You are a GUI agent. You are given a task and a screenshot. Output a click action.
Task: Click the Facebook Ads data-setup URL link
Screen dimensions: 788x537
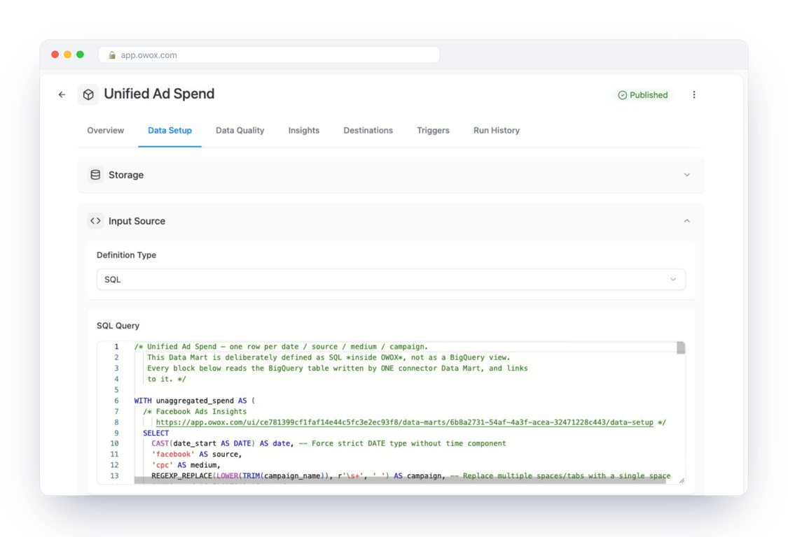coord(405,422)
